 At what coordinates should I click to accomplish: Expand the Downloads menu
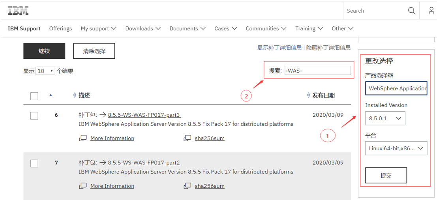click(143, 28)
